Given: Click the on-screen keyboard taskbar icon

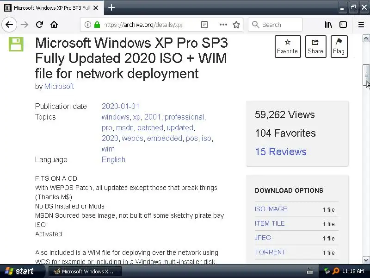Looking at the screenshot, I should coord(310,272).
